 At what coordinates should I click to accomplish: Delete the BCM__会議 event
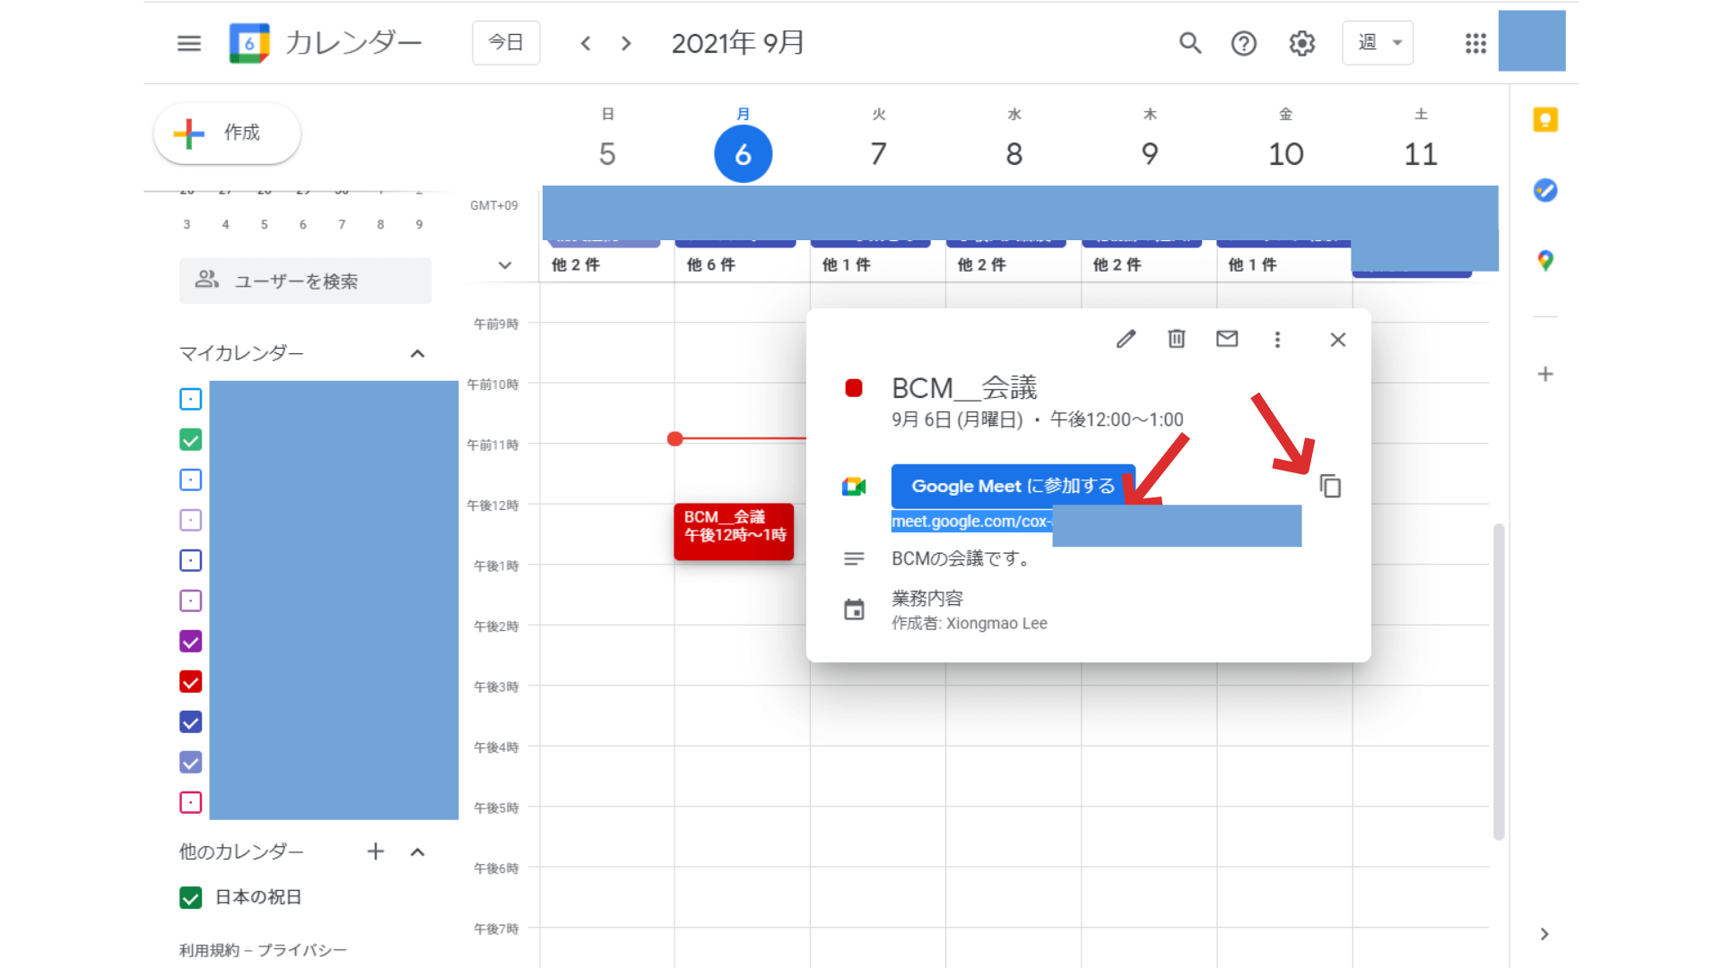coord(1176,340)
